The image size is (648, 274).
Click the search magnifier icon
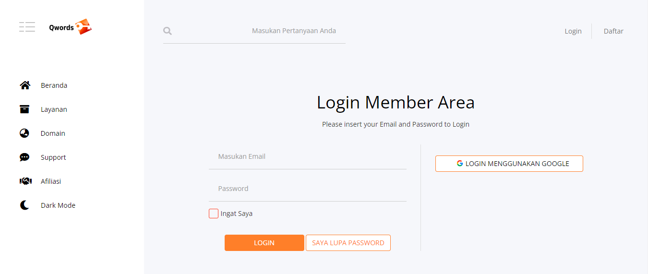click(168, 31)
